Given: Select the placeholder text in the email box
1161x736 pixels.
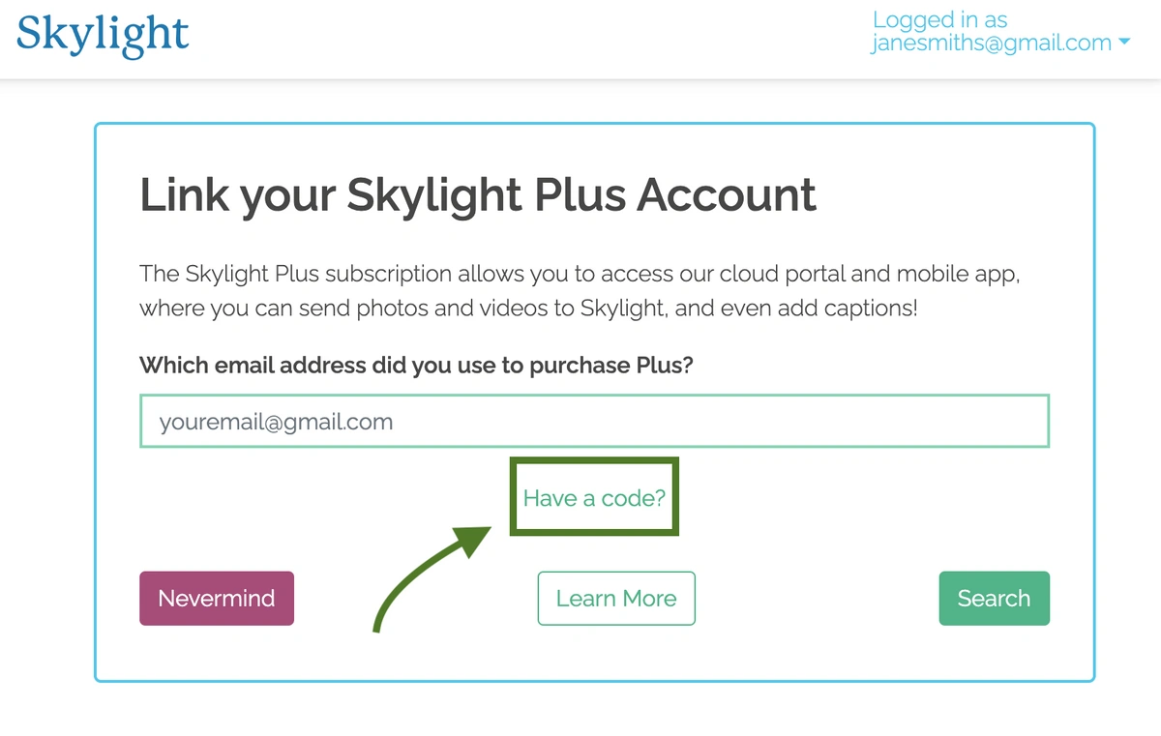Looking at the screenshot, I should 277,422.
